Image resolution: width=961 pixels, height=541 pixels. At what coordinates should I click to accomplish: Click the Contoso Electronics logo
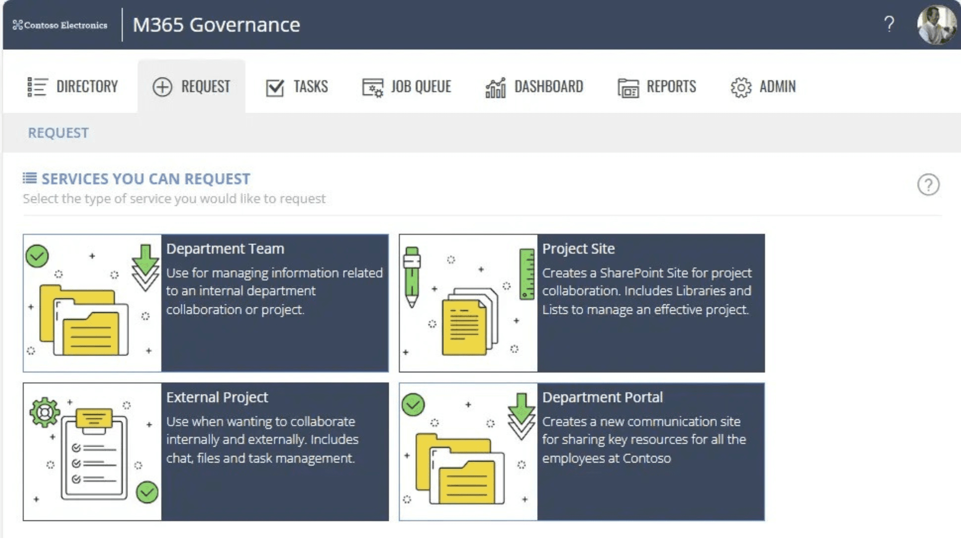click(60, 25)
